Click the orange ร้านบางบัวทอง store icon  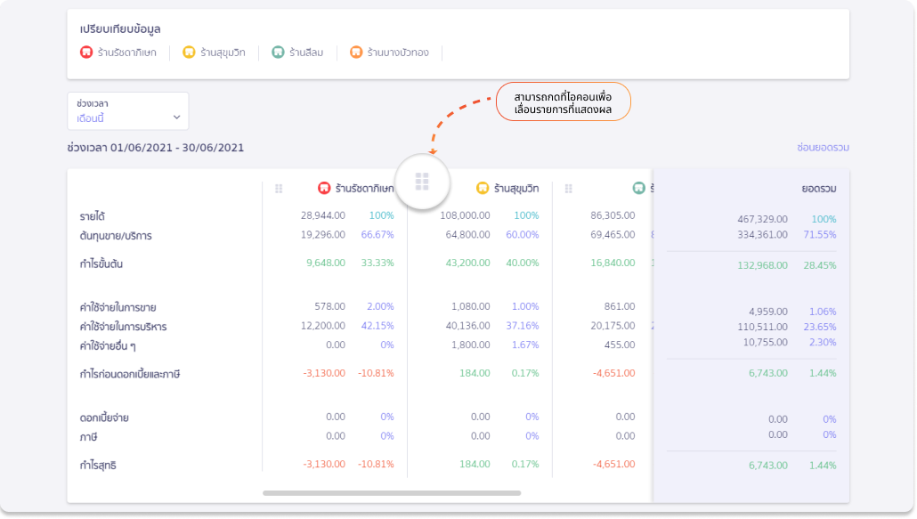(356, 53)
